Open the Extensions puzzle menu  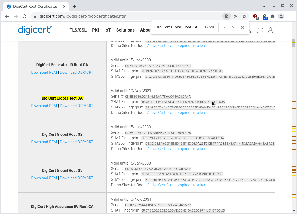272,17
